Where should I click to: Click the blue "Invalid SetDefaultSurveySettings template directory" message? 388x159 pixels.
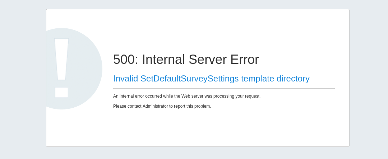point(211,79)
